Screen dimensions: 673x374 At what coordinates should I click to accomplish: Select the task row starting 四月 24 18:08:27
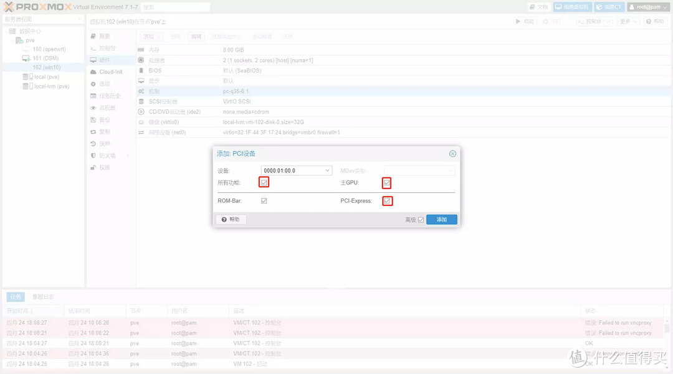334,322
